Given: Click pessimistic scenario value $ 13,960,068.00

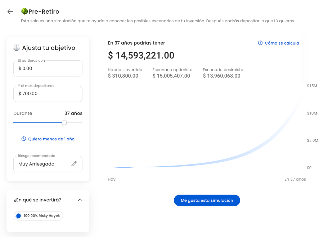Looking at the screenshot, I should click(x=221, y=76).
